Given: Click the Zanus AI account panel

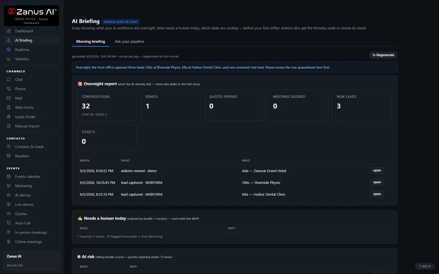Looking at the screenshot, I should pos(31,260).
